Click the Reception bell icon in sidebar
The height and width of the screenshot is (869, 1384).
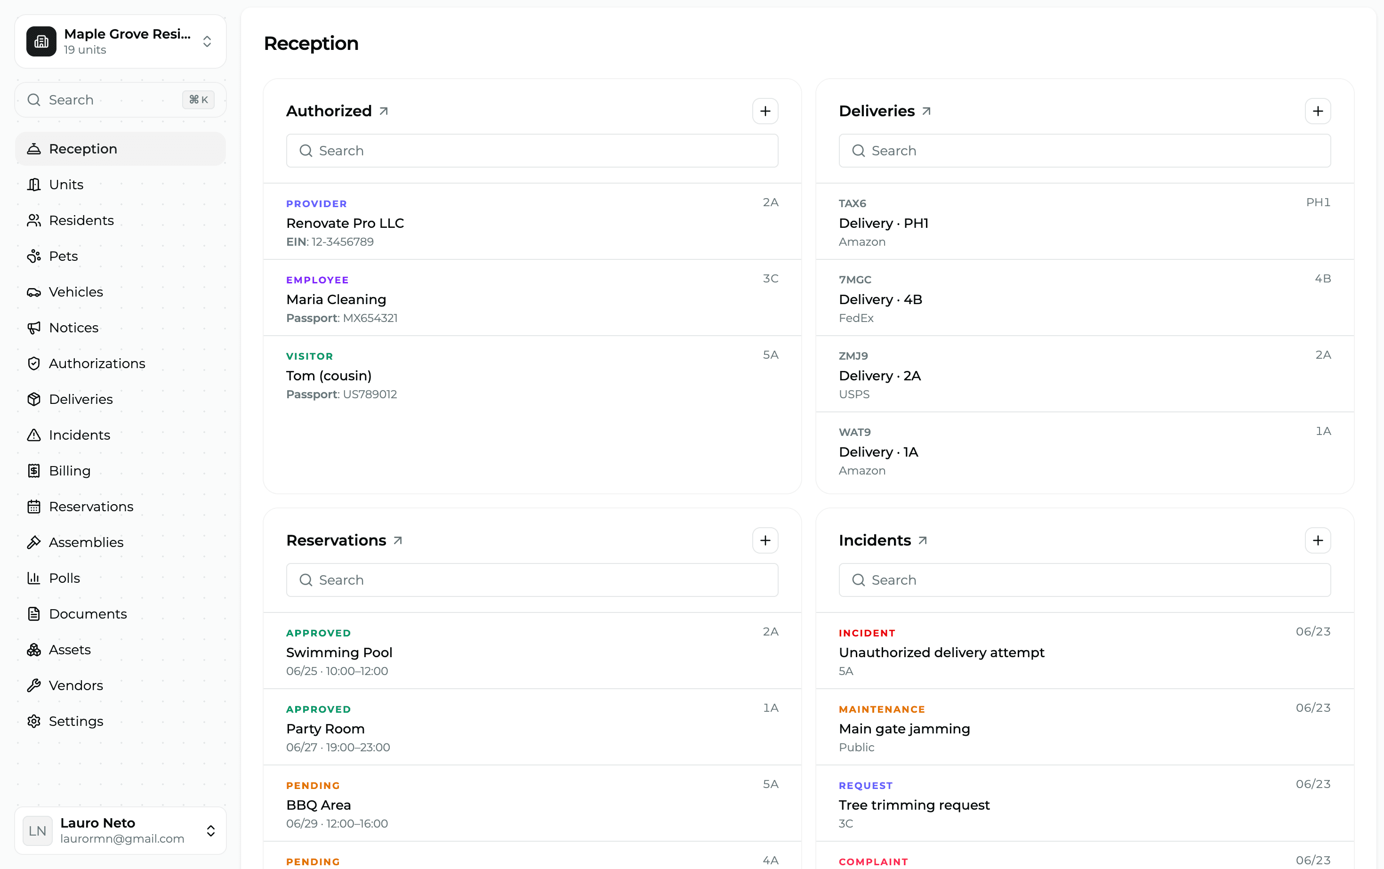pos(34,149)
